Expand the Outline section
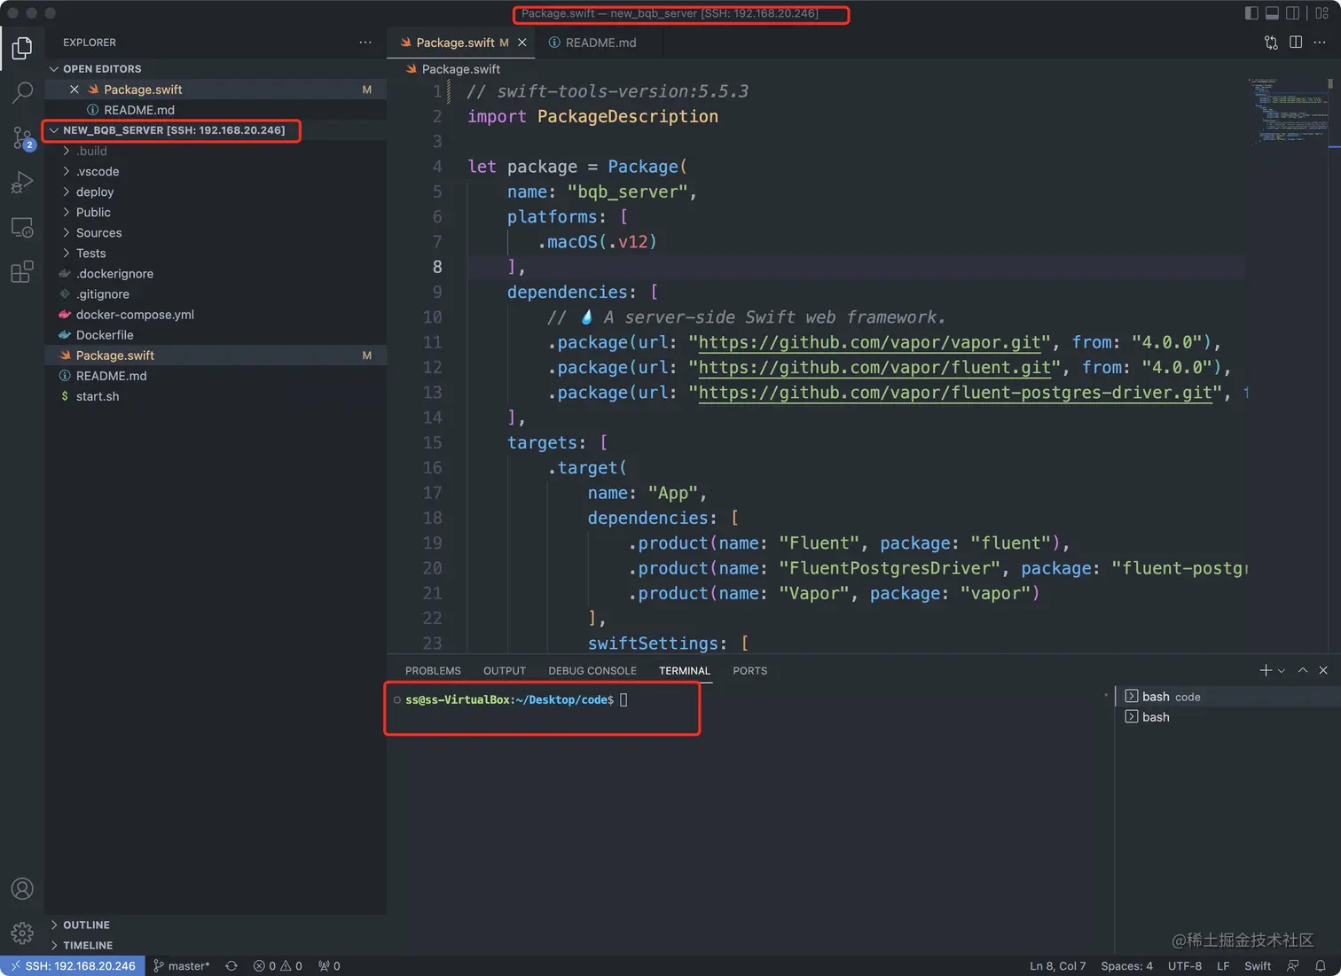Image resolution: width=1341 pixels, height=976 pixels. [216, 925]
